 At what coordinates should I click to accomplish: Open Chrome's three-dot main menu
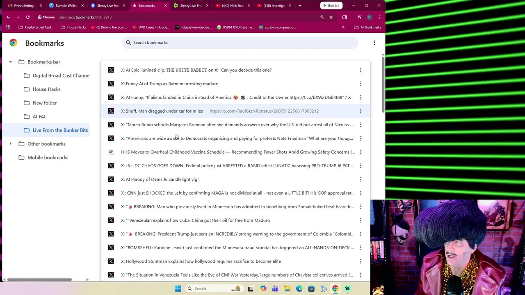click(x=379, y=17)
